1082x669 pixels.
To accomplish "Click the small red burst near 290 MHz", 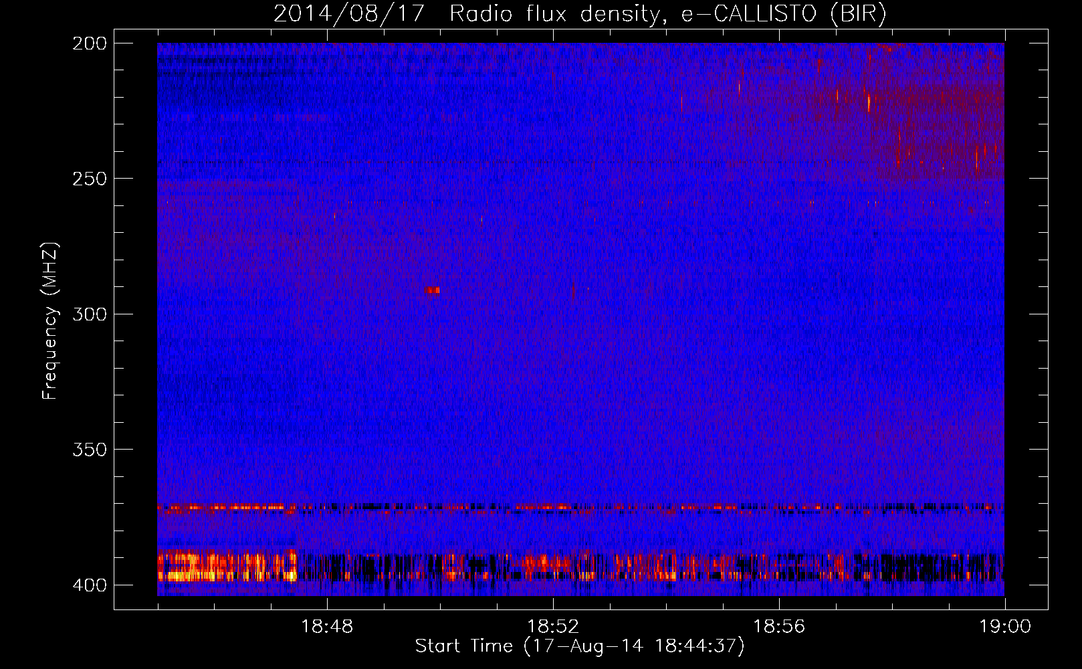I will click(x=433, y=290).
